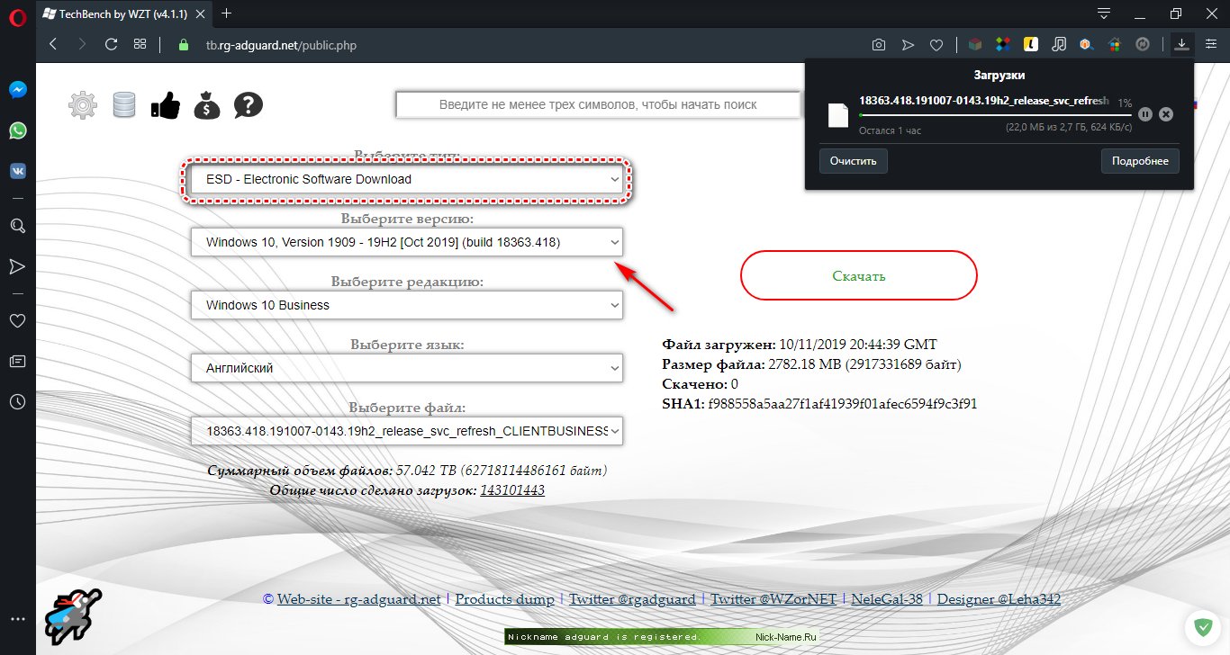Click the music note extension icon
The width and height of the screenshot is (1230, 655).
(1059, 44)
